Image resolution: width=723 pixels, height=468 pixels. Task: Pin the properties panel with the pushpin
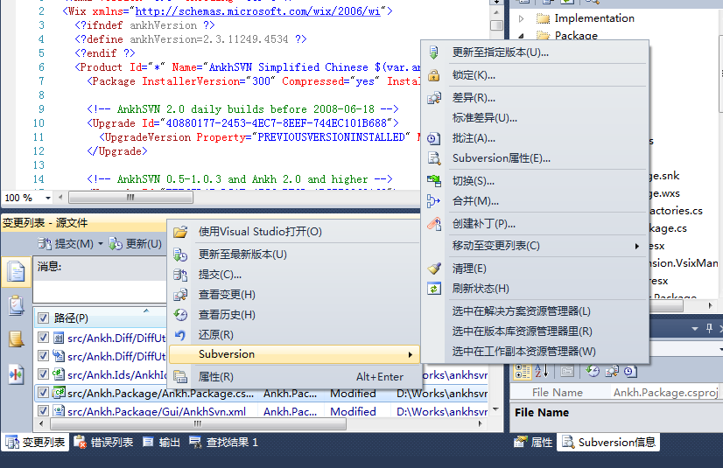tap(710, 329)
